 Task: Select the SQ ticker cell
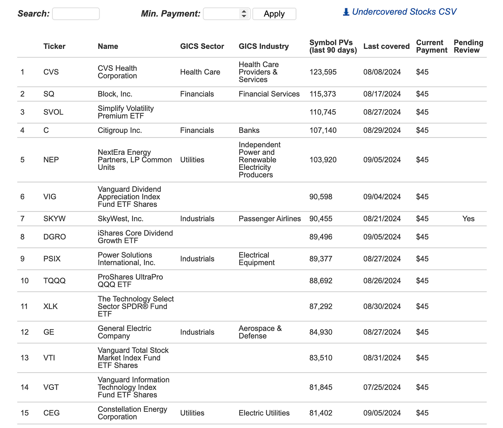point(49,94)
